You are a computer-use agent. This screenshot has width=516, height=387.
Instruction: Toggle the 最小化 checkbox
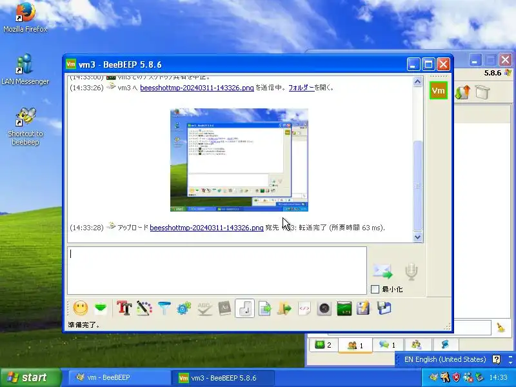point(375,289)
